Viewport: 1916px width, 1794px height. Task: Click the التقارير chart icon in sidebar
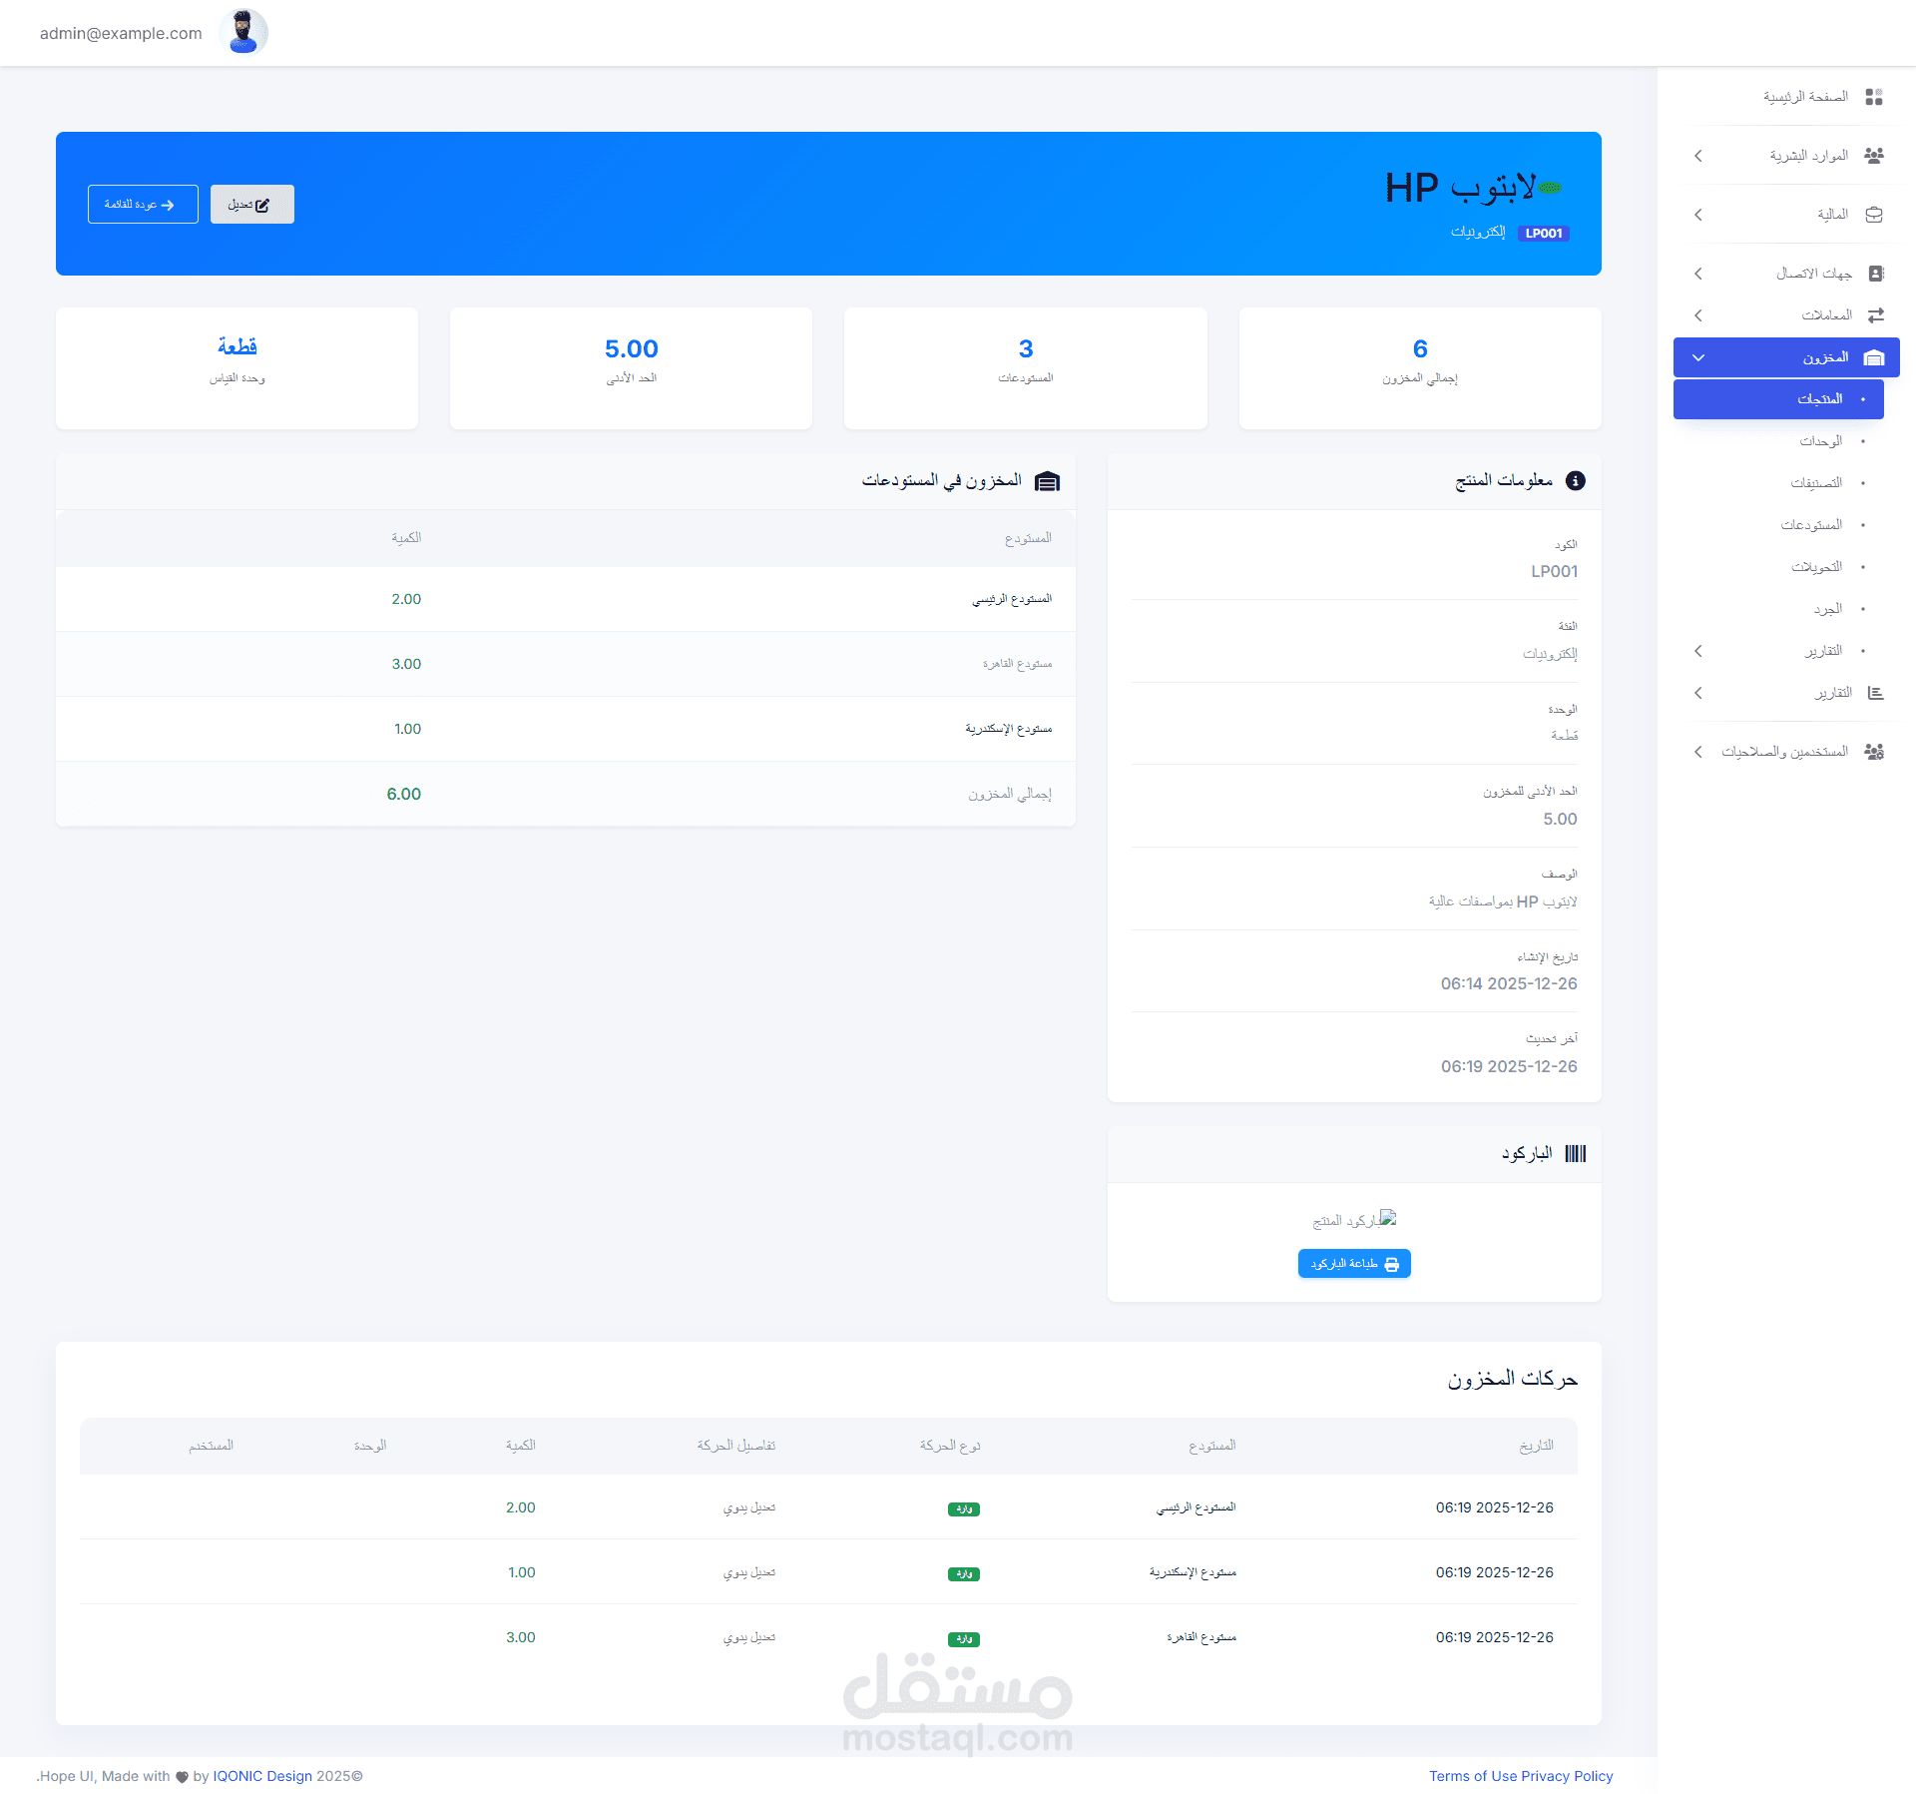(x=1876, y=692)
